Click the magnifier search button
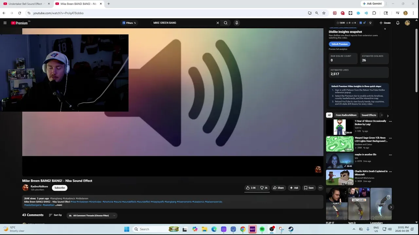The image size is (419, 235). coord(226,23)
